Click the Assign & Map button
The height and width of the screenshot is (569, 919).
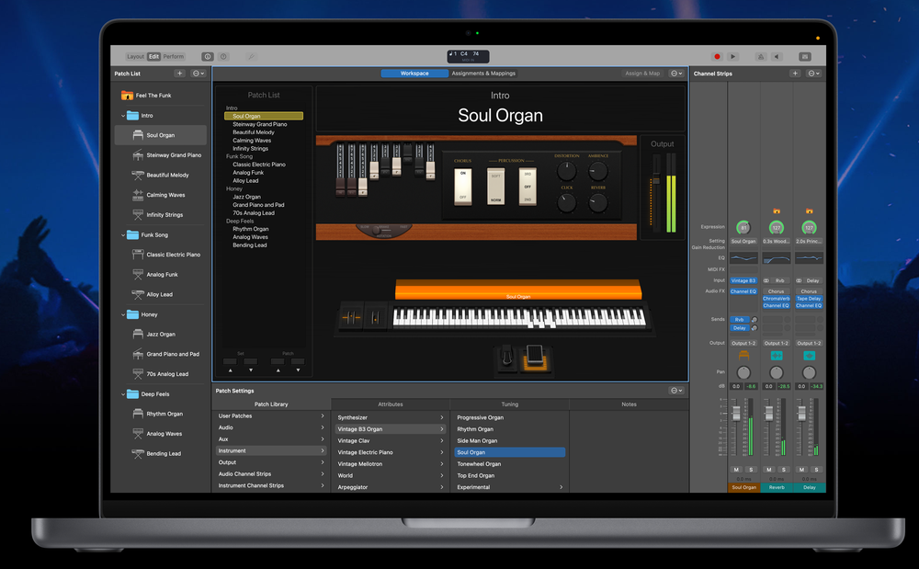click(642, 74)
